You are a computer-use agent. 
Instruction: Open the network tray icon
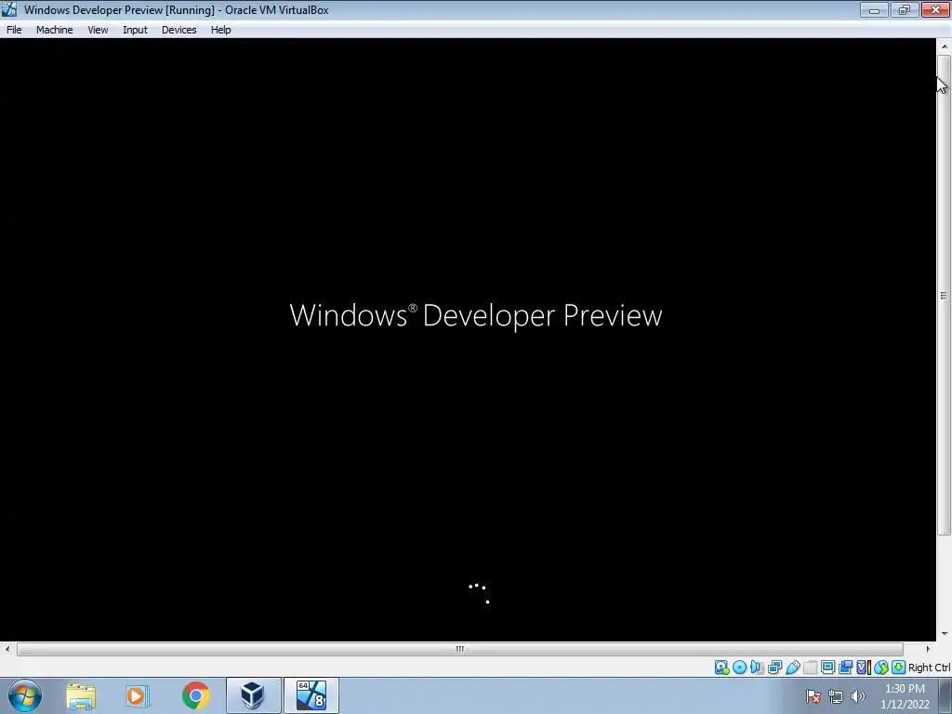(x=836, y=696)
